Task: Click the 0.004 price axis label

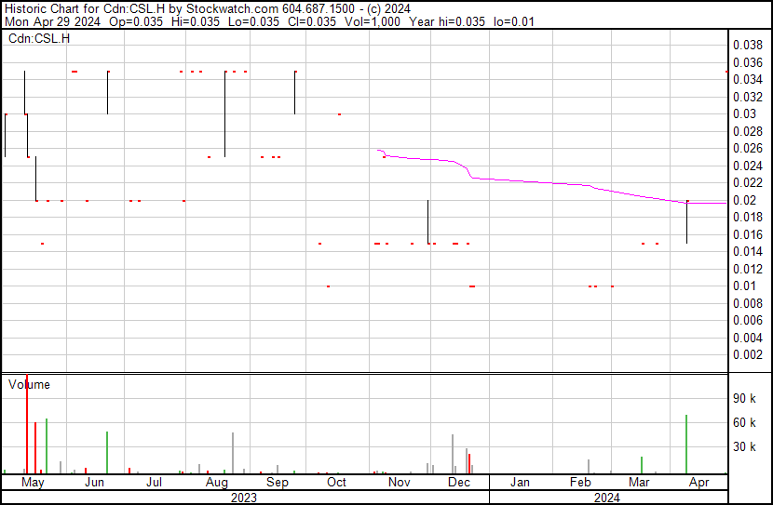Action: tap(747, 339)
